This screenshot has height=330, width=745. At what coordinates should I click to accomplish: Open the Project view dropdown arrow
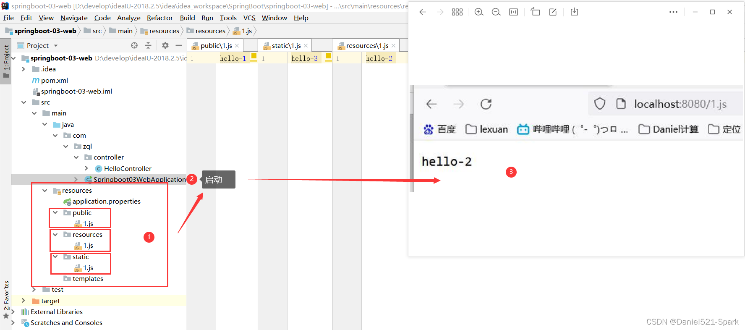pos(56,46)
